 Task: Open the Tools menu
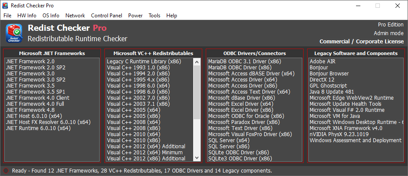click(x=154, y=16)
